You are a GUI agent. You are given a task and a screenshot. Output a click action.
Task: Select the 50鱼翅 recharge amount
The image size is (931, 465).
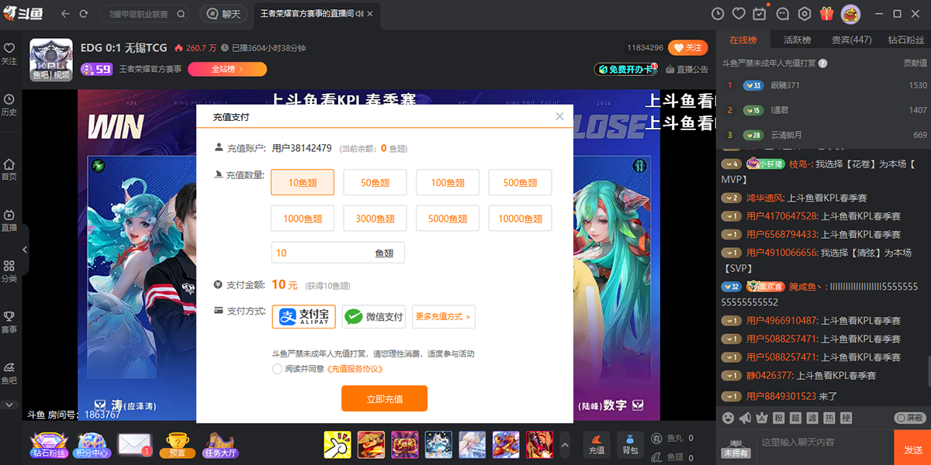375,183
